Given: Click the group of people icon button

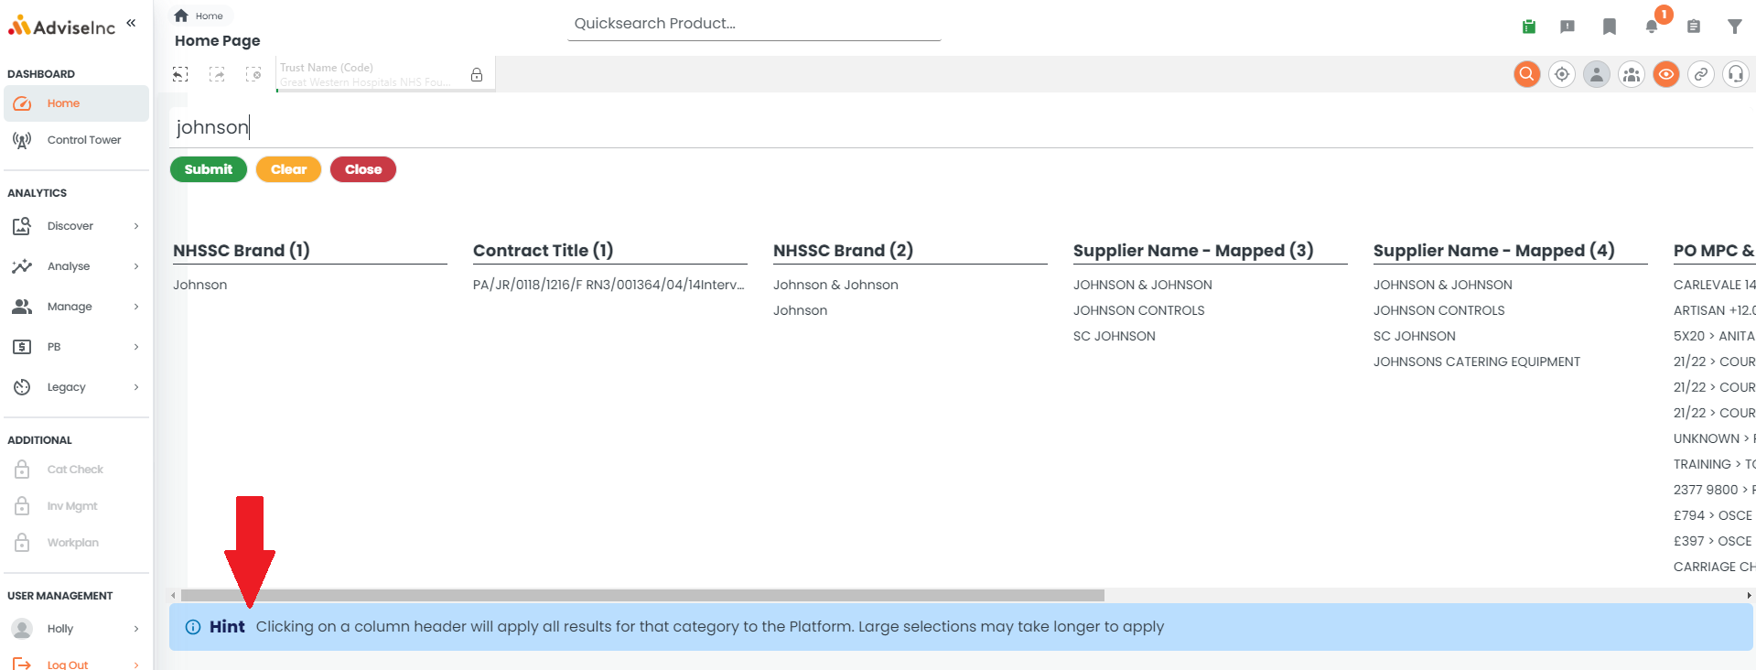Looking at the screenshot, I should [x=1632, y=74].
